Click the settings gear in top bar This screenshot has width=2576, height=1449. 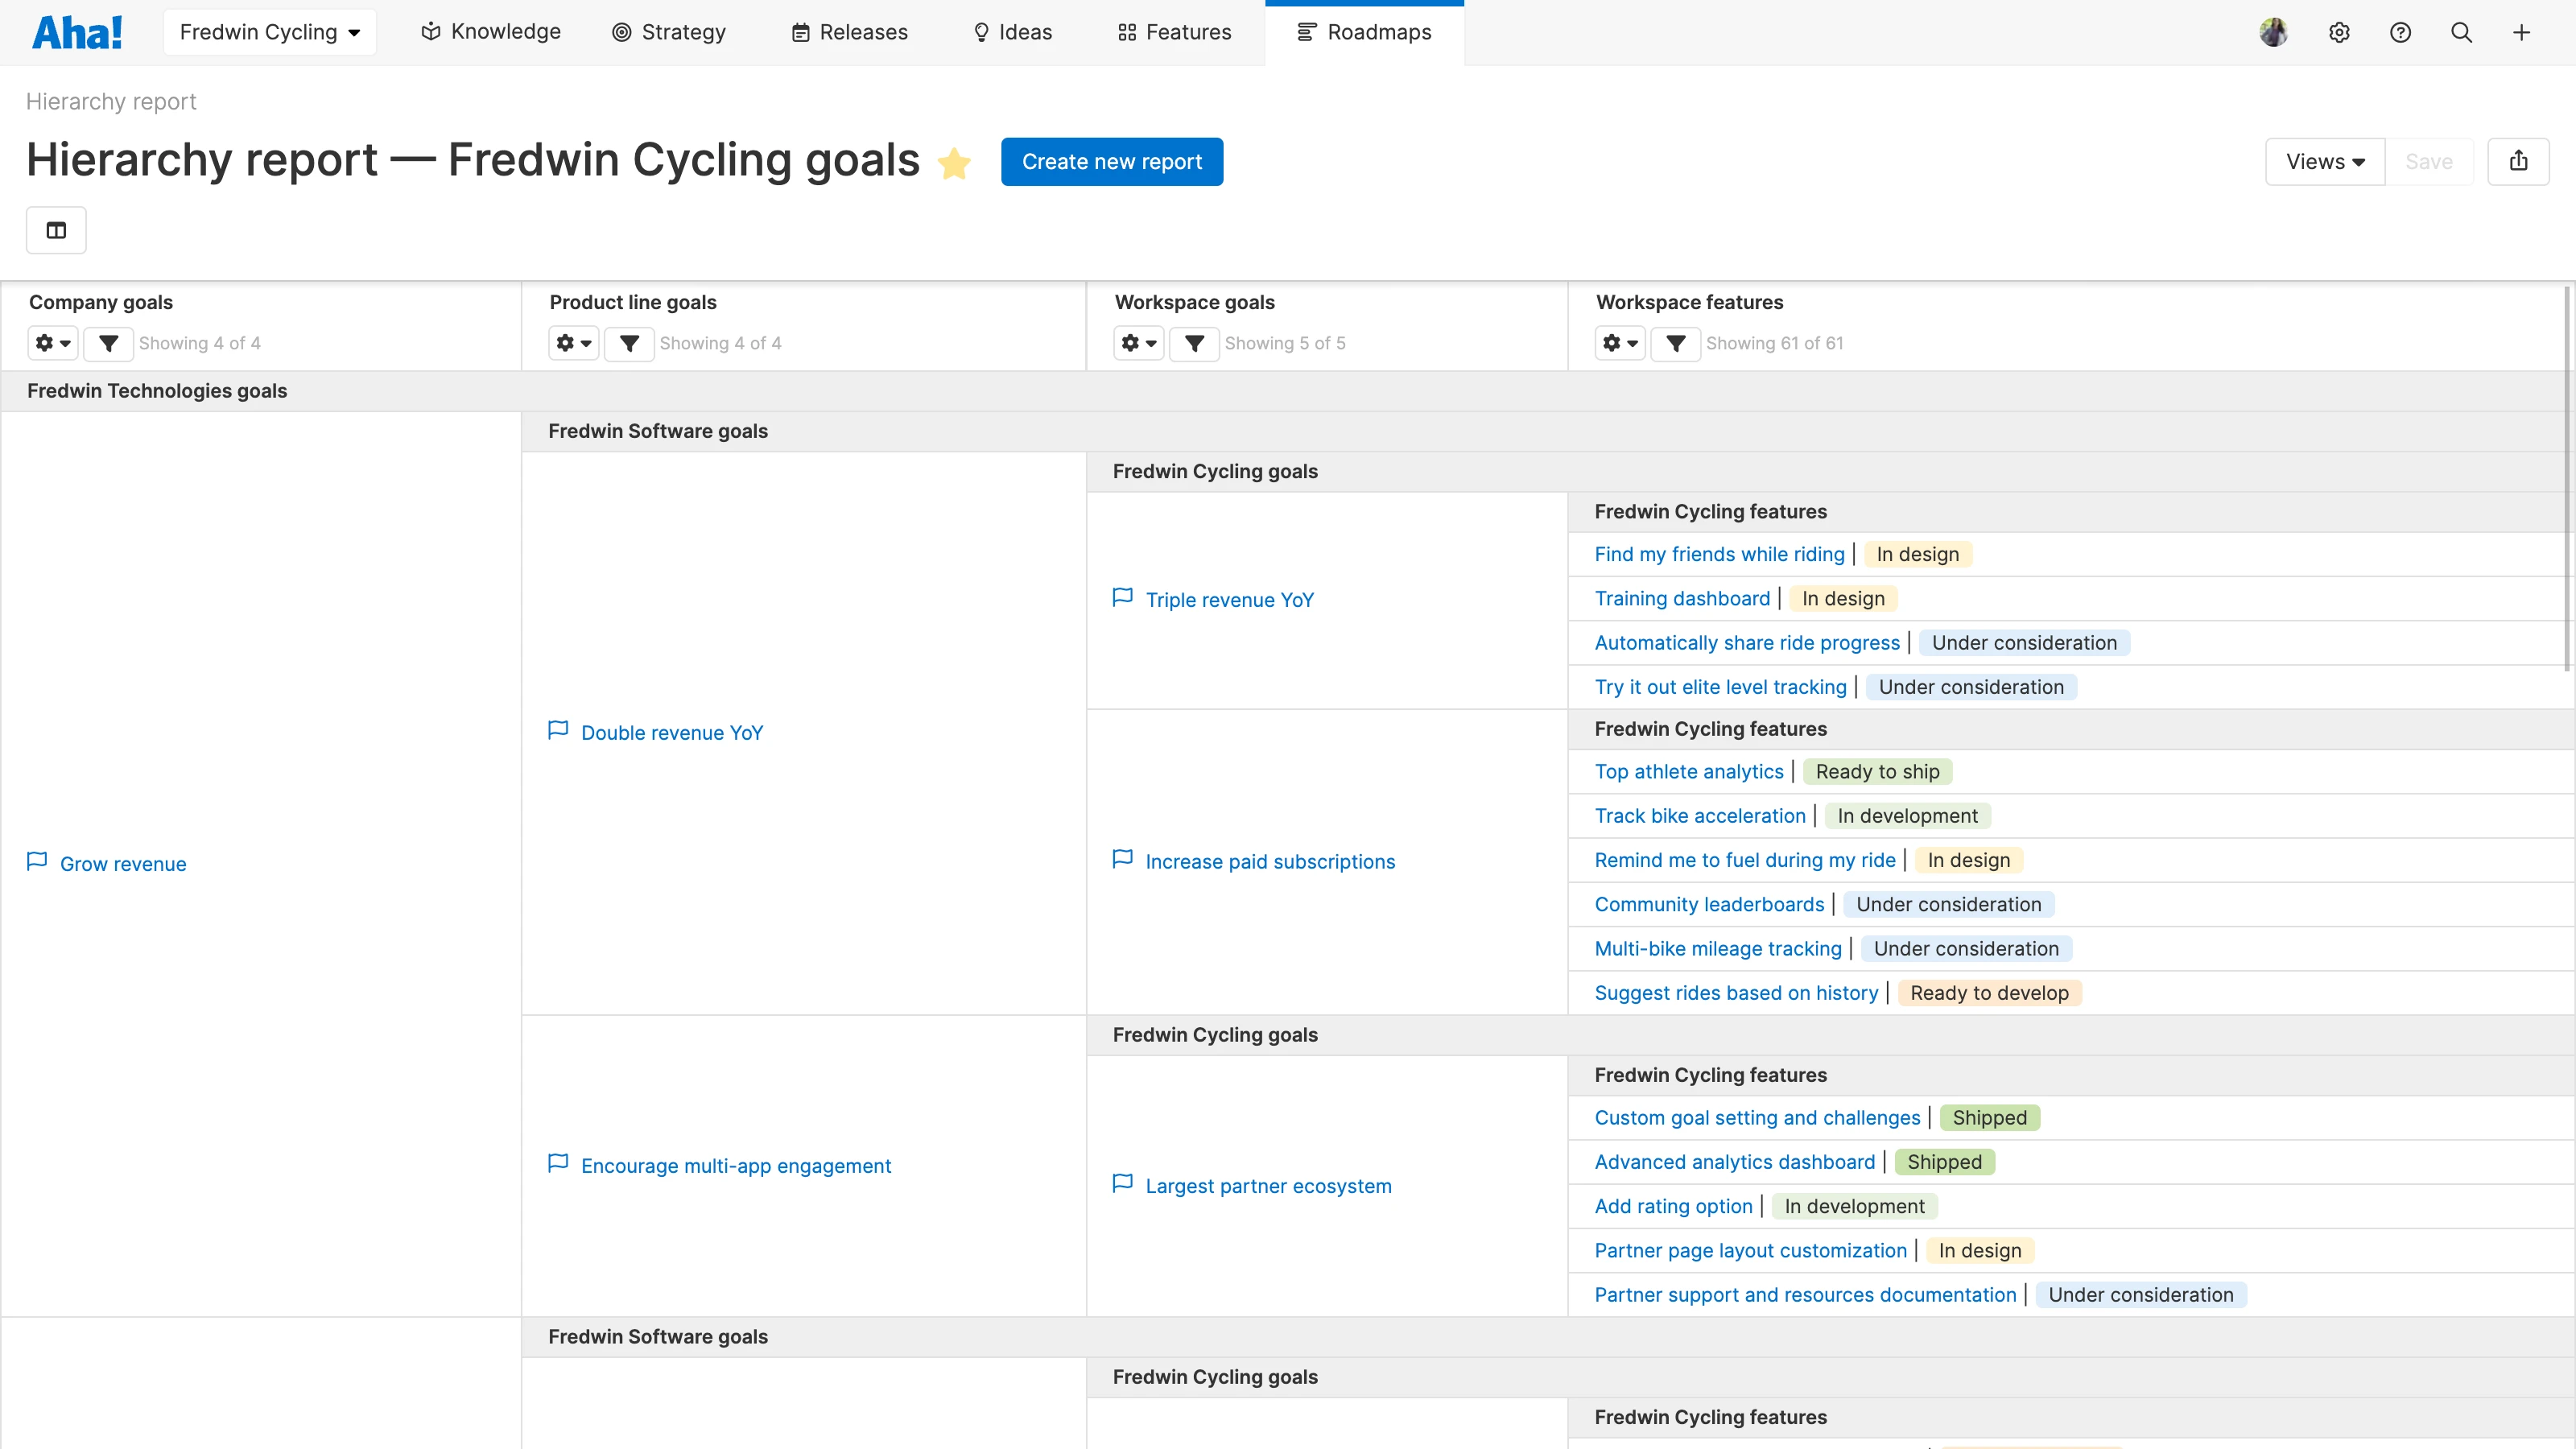[x=2339, y=32]
